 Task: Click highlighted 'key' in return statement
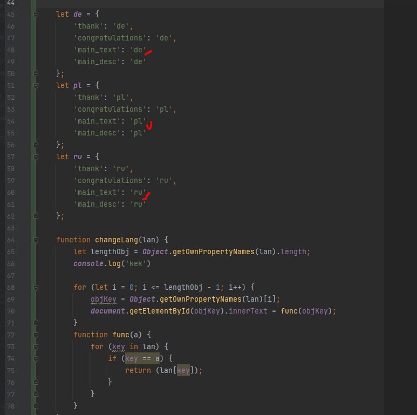click(183, 370)
